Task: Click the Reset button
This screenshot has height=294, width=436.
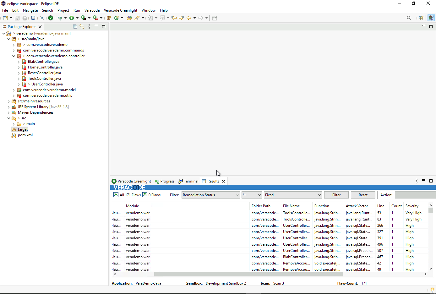Action: pos(363,195)
